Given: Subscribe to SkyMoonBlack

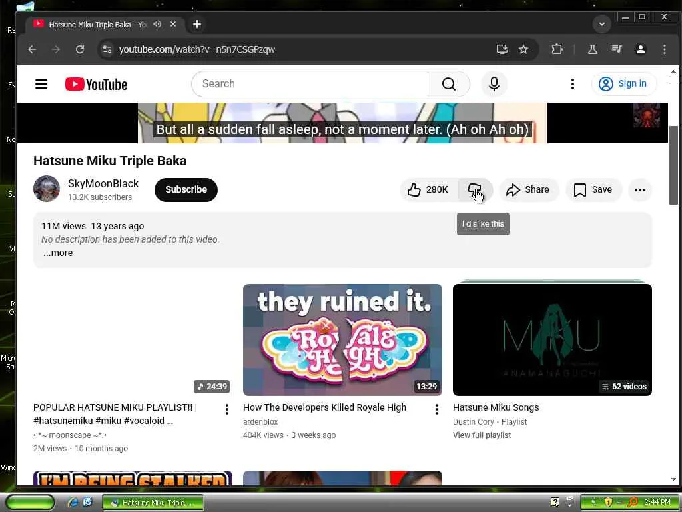Looking at the screenshot, I should (186, 189).
